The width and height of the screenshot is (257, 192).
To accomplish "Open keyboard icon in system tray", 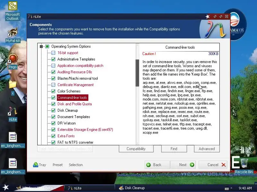I will coord(227,188).
